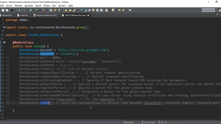Click the Debug bug icon

coord(24,10)
